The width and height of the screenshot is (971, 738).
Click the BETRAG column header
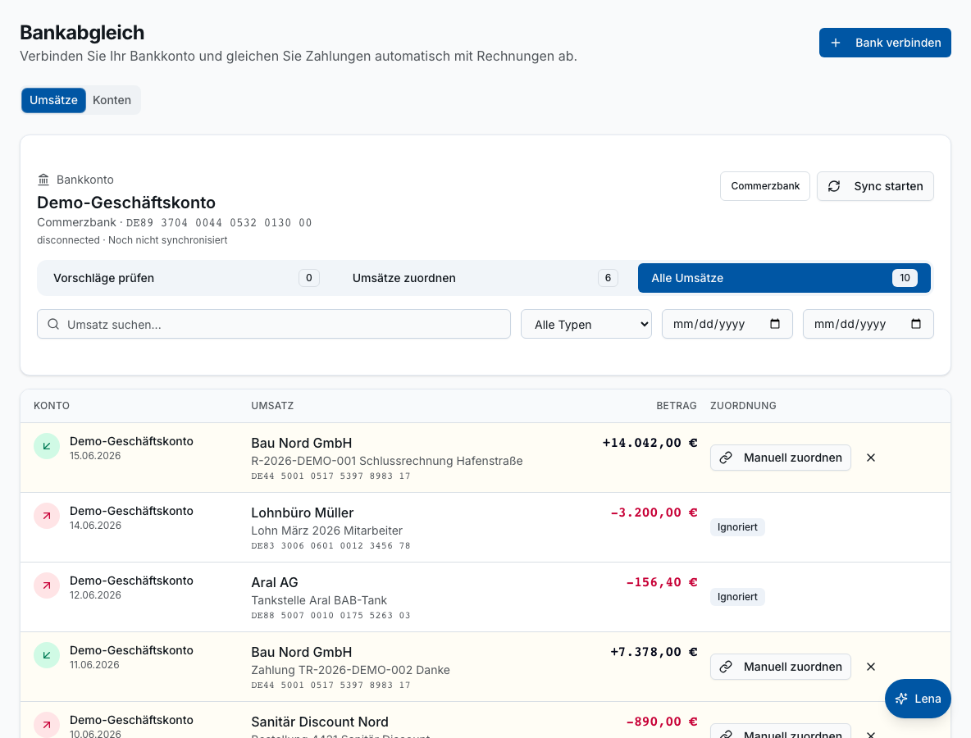click(677, 406)
